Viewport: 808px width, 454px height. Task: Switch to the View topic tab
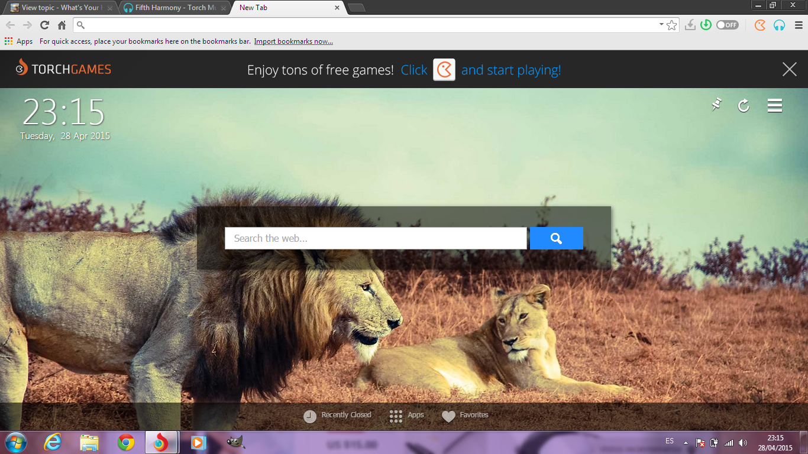(59, 8)
